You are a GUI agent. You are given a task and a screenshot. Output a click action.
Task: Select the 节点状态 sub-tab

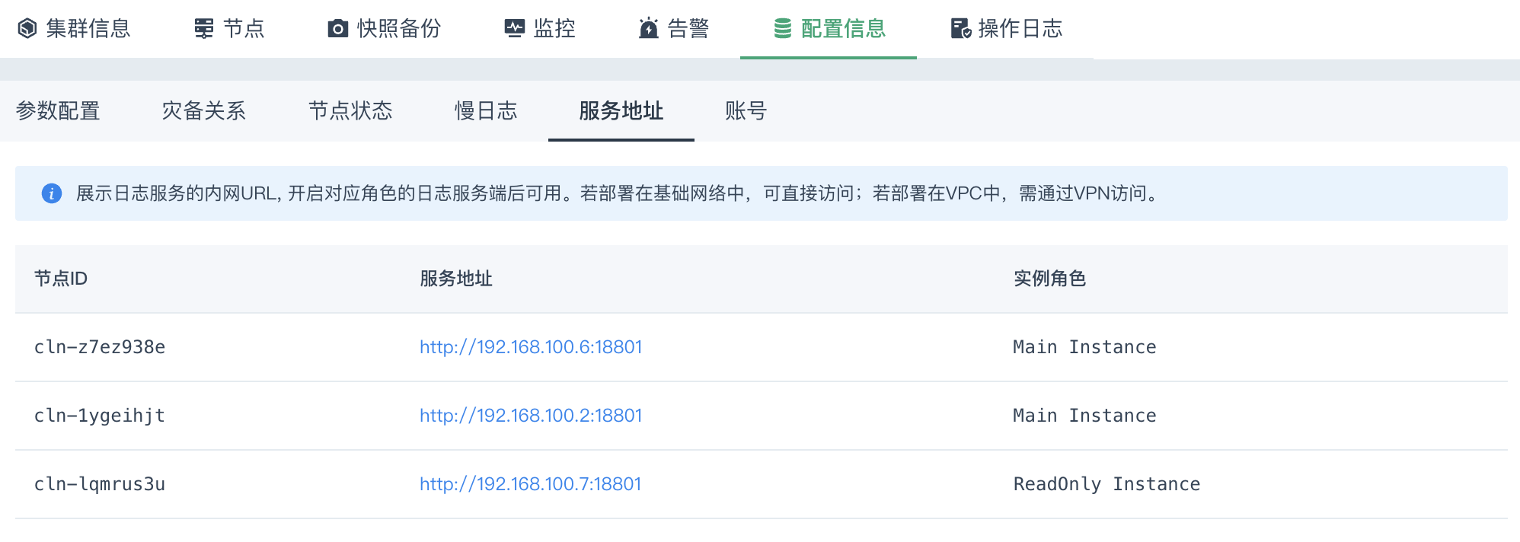350,111
